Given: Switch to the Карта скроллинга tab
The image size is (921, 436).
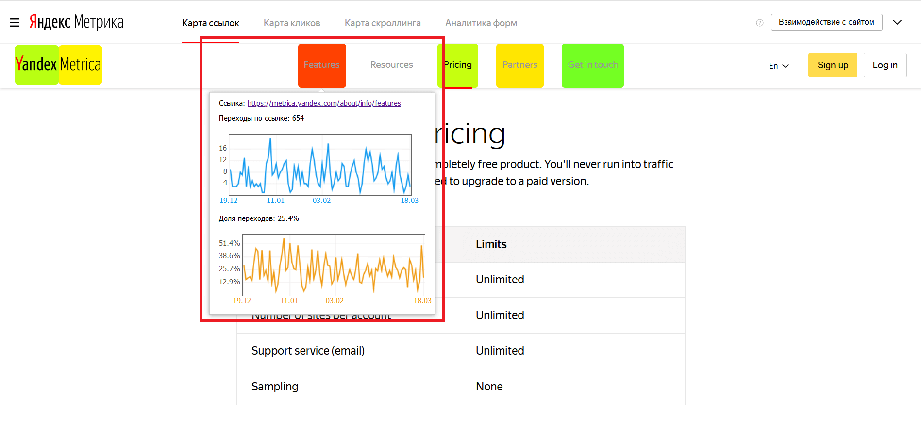Looking at the screenshot, I should [383, 23].
